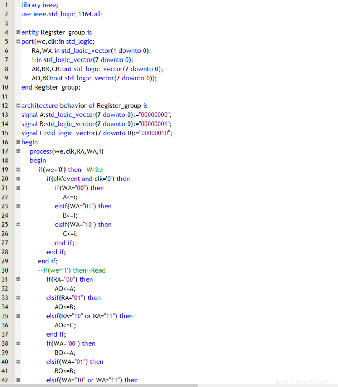Collapse the if(RA="00") fold on line 31

18,279
